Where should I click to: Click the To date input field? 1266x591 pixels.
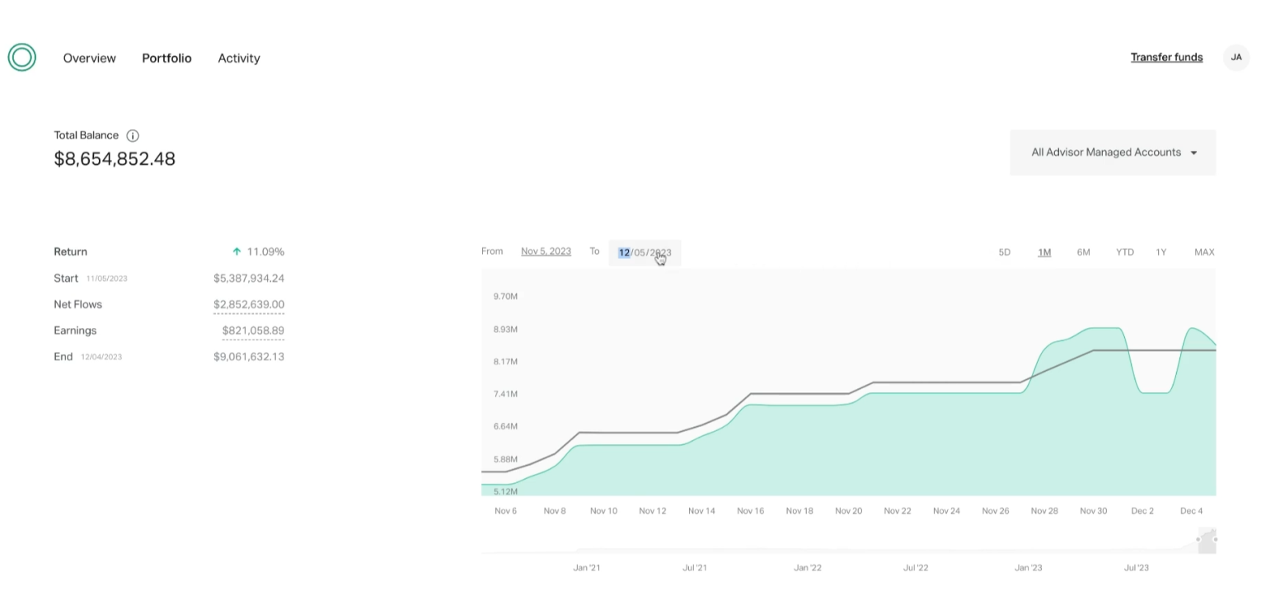[645, 252]
